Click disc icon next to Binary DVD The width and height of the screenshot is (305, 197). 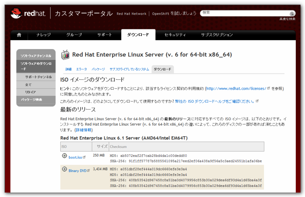point(64,169)
